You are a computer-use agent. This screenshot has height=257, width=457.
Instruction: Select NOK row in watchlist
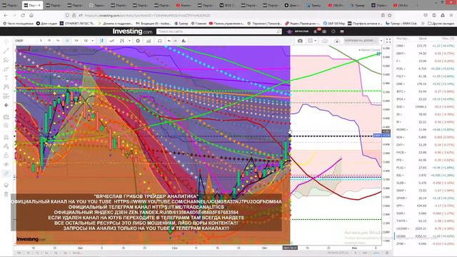coord(425,137)
